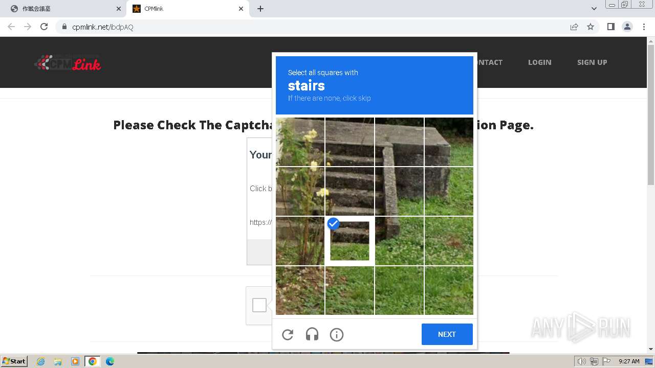This screenshot has height=368, width=655.
Task: Close the CPMlink tab
Action: [x=241, y=9]
